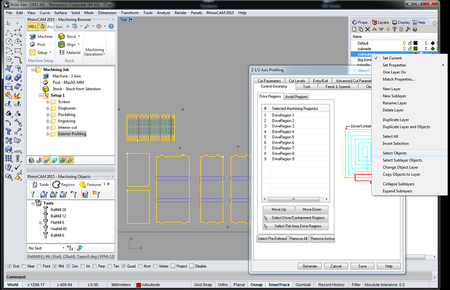Select the pointer arrow tool in toolbar
The image size is (450, 290).
coord(9,23)
